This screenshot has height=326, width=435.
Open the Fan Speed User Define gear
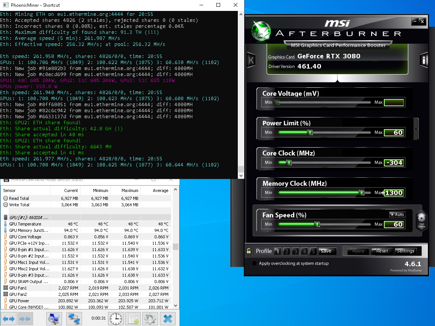(x=421, y=220)
